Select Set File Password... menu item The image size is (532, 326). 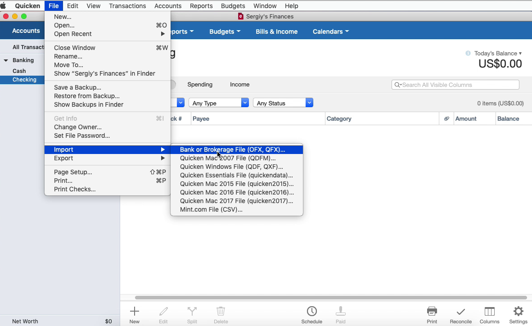[107, 136]
